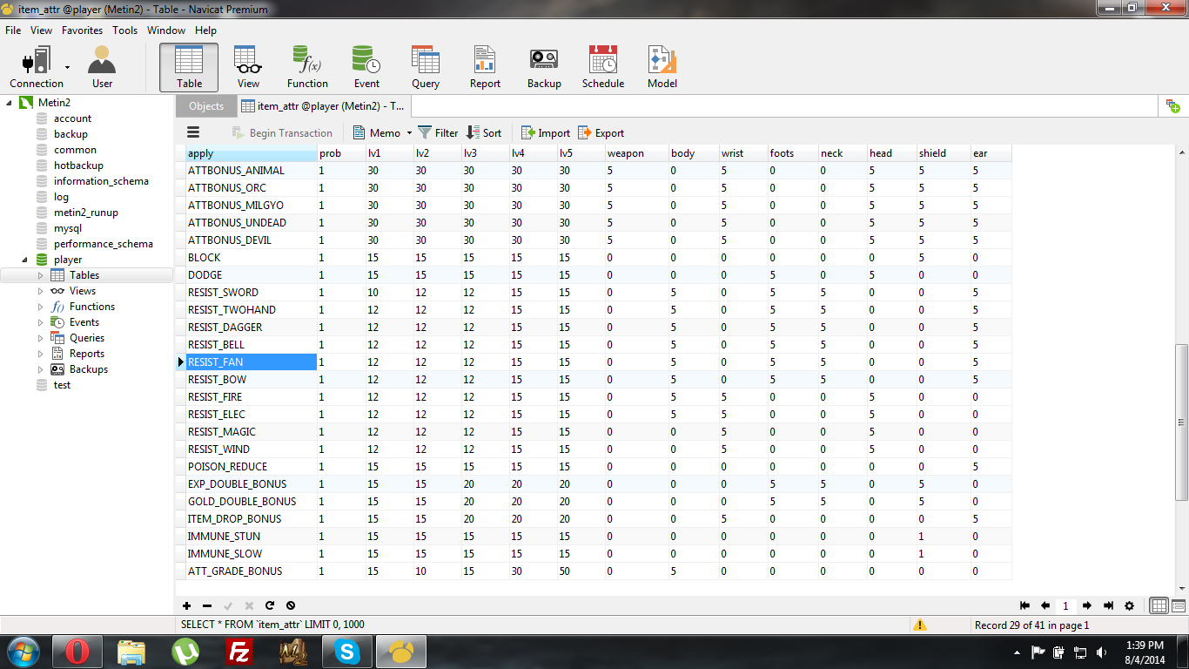Click the Report toolbar icon
Screen dimensions: 1189x669
485,68
